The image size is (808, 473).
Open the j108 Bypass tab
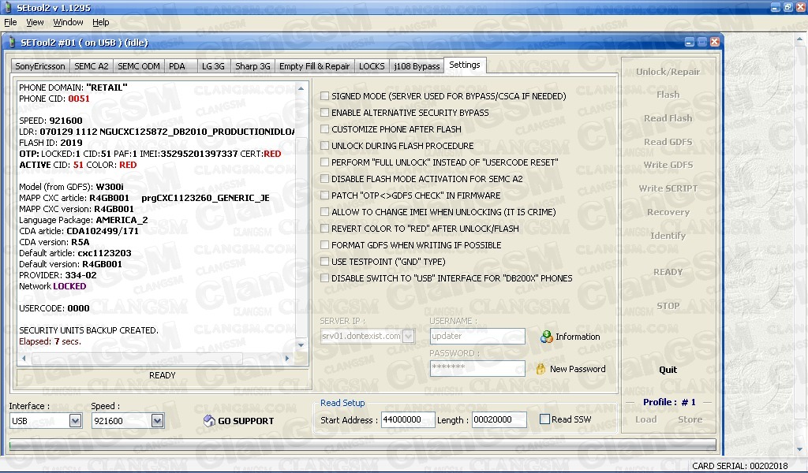417,66
